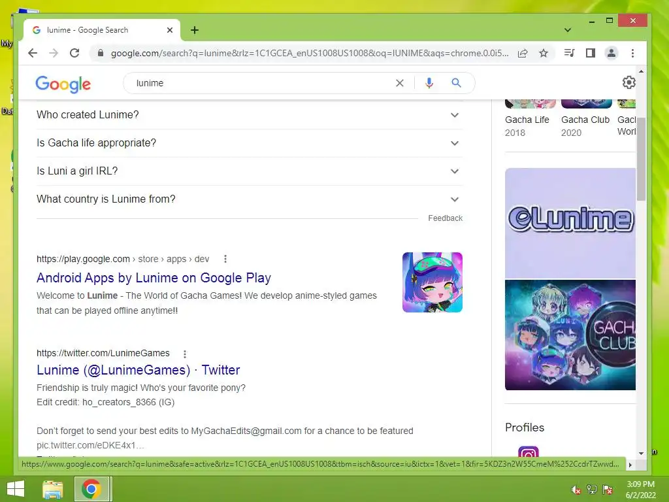Reload the Google search page
Screen dimensions: 669x502
74,53
